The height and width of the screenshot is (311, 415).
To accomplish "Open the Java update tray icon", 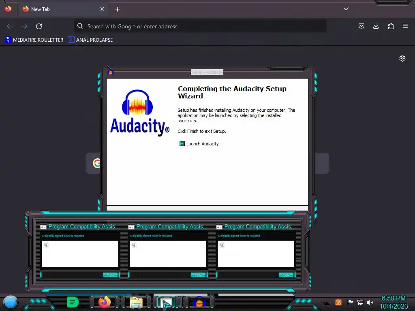I will pyautogui.click(x=338, y=302).
